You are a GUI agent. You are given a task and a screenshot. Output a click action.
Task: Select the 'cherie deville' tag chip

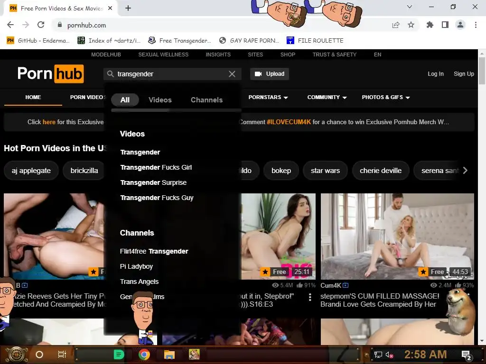click(381, 171)
